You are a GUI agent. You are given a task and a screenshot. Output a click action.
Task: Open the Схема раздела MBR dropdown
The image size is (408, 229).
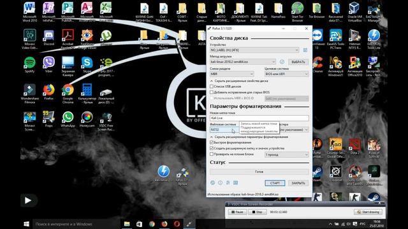[x=231, y=74]
